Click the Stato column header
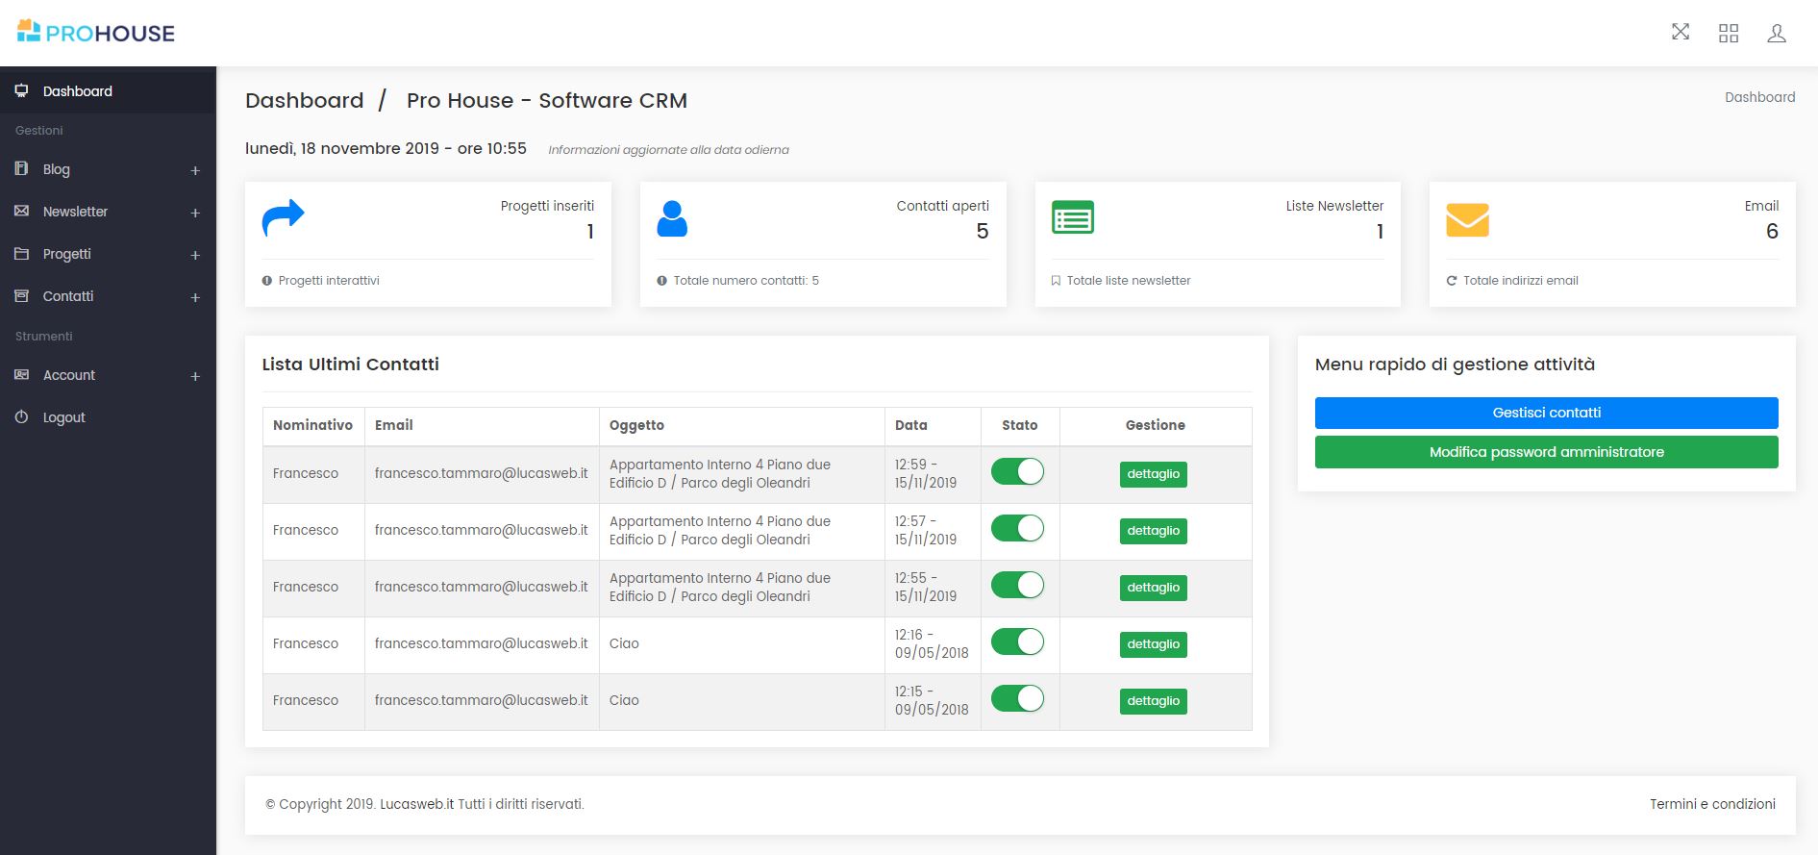 tap(1019, 425)
